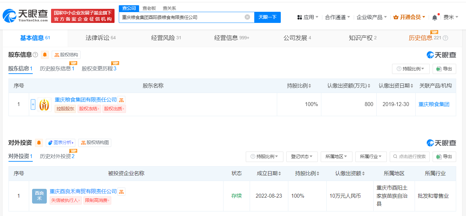Click the 限制高消费 tag
The image size is (466, 216).
97,200
